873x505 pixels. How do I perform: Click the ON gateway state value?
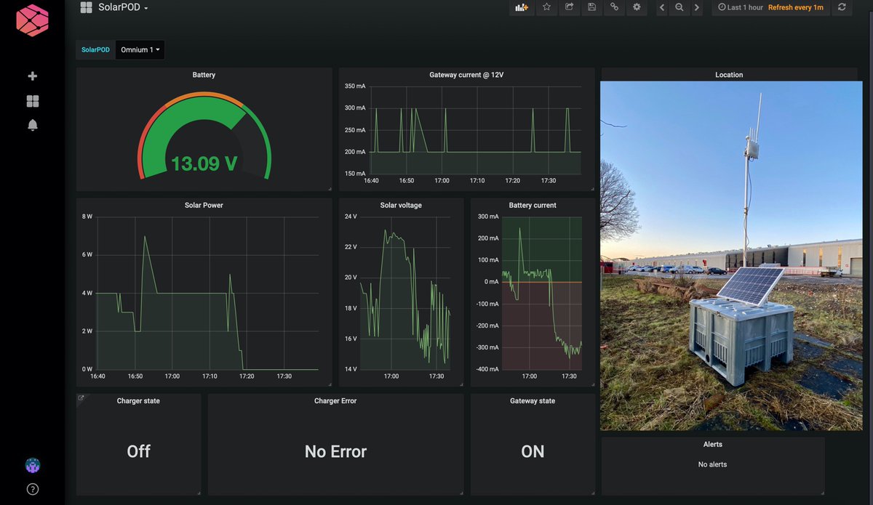(533, 451)
